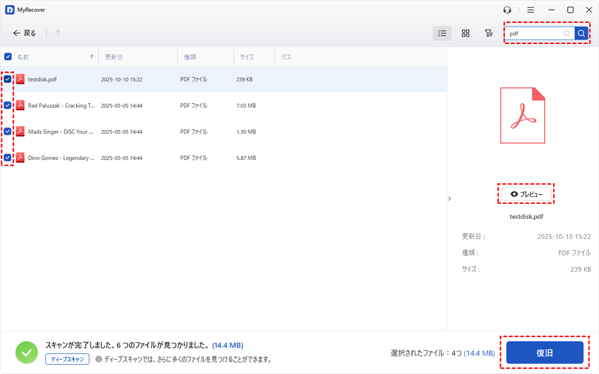Uncheck the testdisk.pdf checkbox
599x374 pixels.
(x=8, y=79)
